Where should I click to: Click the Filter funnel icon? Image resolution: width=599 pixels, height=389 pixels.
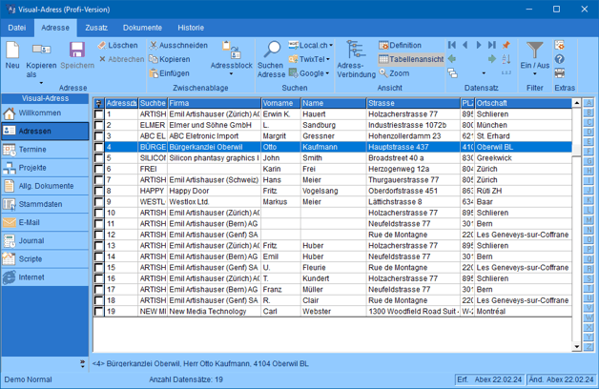point(534,50)
